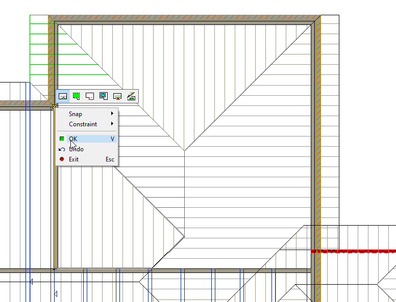Click the cyan rings toolbar icon
The width and height of the screenshot is (396, 302).
pos(104,96)
